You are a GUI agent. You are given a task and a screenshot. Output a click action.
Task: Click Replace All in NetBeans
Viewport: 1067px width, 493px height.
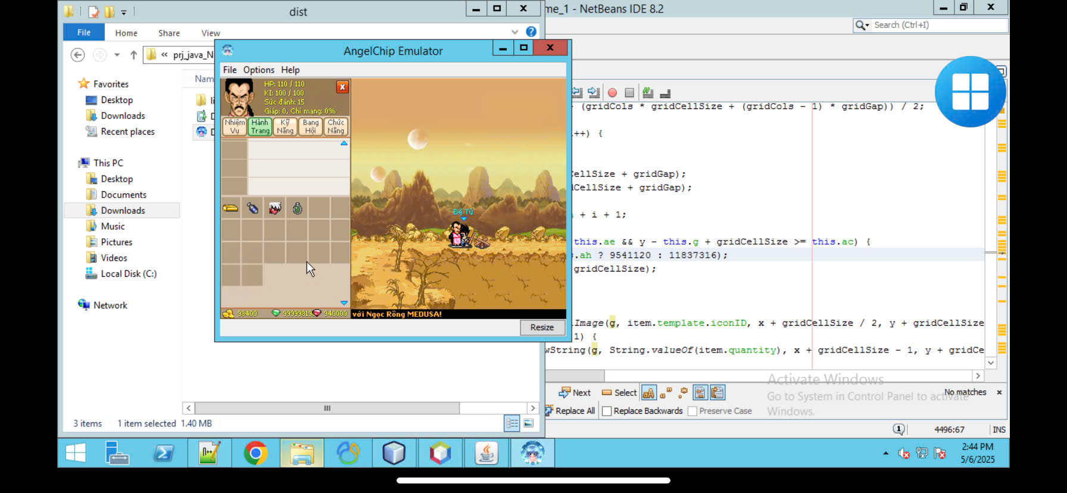(x=571, y=411)
